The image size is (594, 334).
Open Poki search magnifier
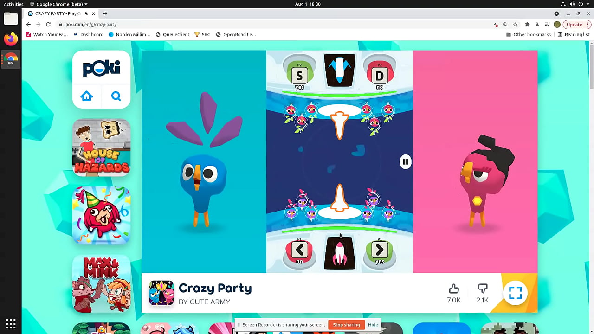tap(116, 96)
